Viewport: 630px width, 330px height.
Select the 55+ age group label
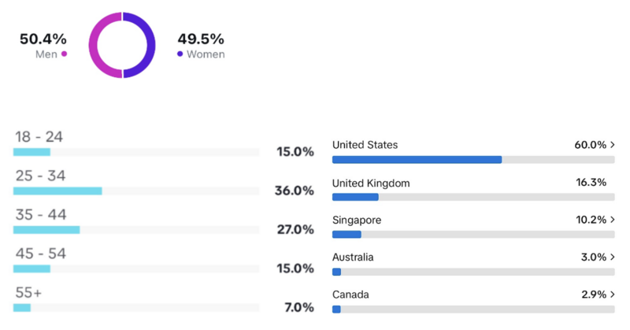tap(28, 292)
